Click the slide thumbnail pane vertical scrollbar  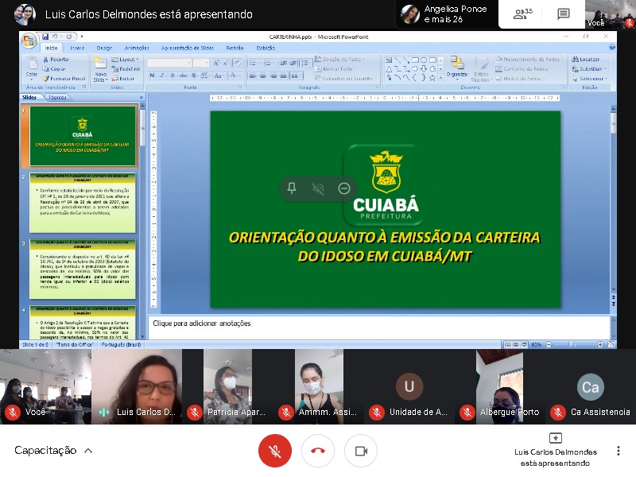[x=143, y=221]
